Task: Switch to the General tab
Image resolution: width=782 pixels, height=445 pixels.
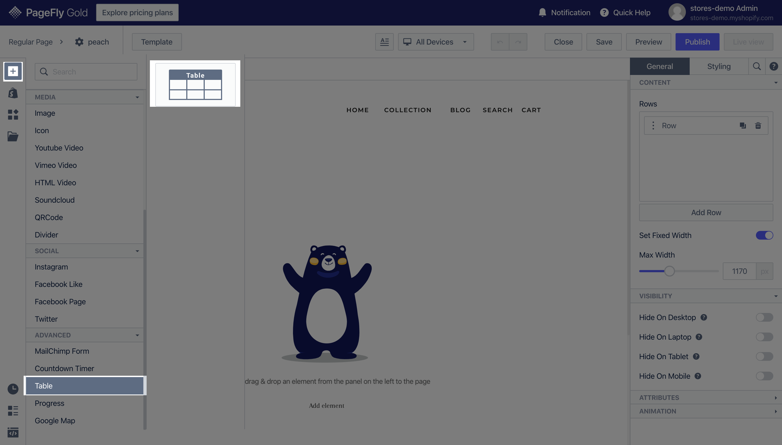Action: tap(660, 66)
